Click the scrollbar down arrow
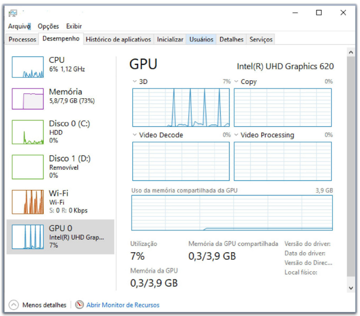Screen dimensions: 360x316 pos(351,288)
